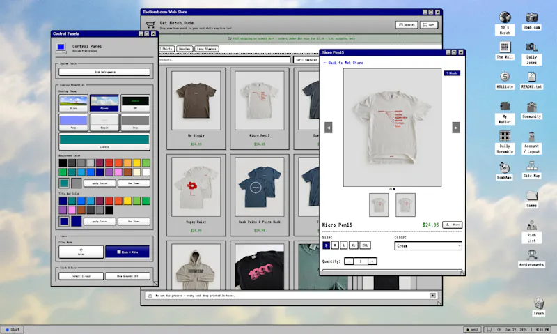Switch icon color mode to Black & White
The image size is (557, 334).
click(x=127, y=252)
